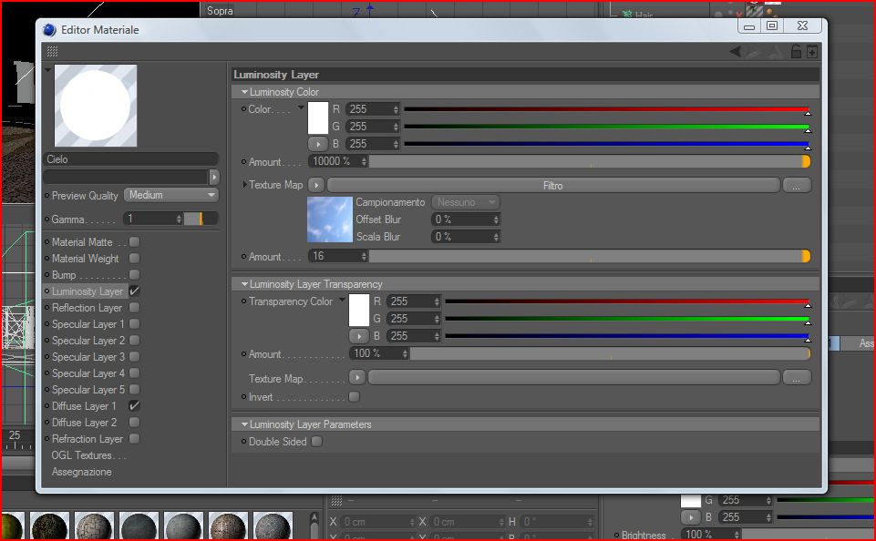Expand the Texture Map triangle
The width and height of the screenshot is (876, 541).
[244, 184]
